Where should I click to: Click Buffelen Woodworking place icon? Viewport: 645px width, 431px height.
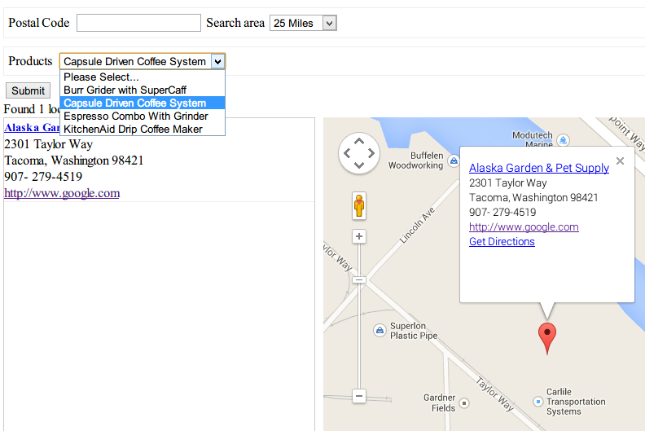point(454,161)
